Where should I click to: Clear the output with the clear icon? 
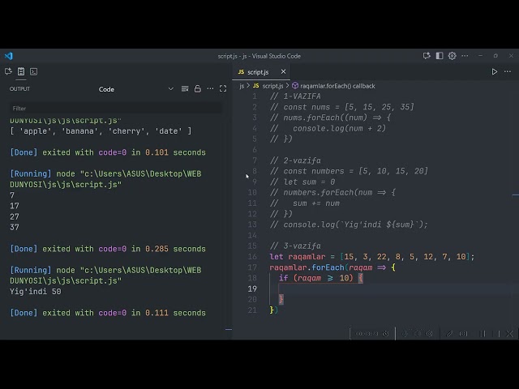tap(185, 88)
